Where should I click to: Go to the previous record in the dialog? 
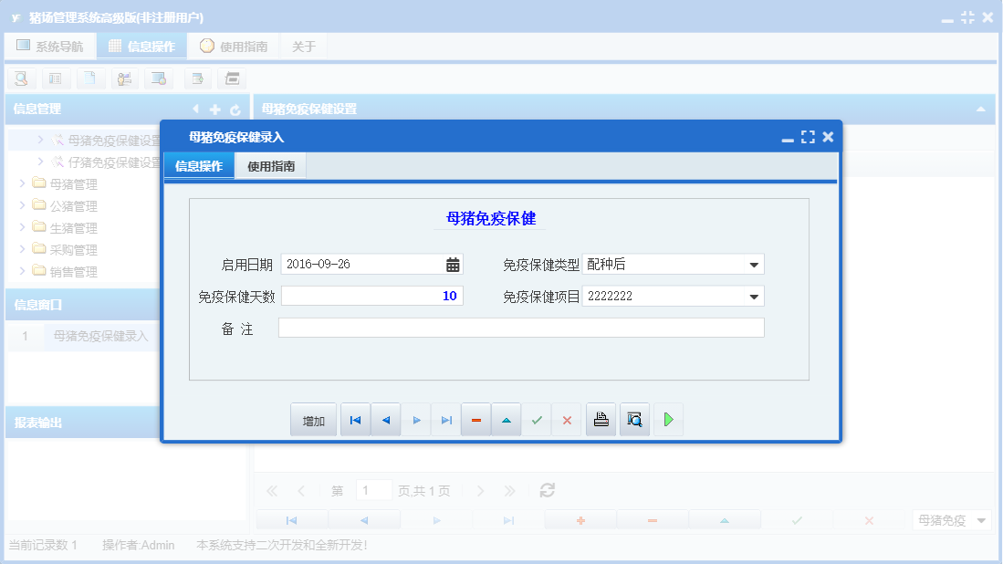click(x=385, y=419)
